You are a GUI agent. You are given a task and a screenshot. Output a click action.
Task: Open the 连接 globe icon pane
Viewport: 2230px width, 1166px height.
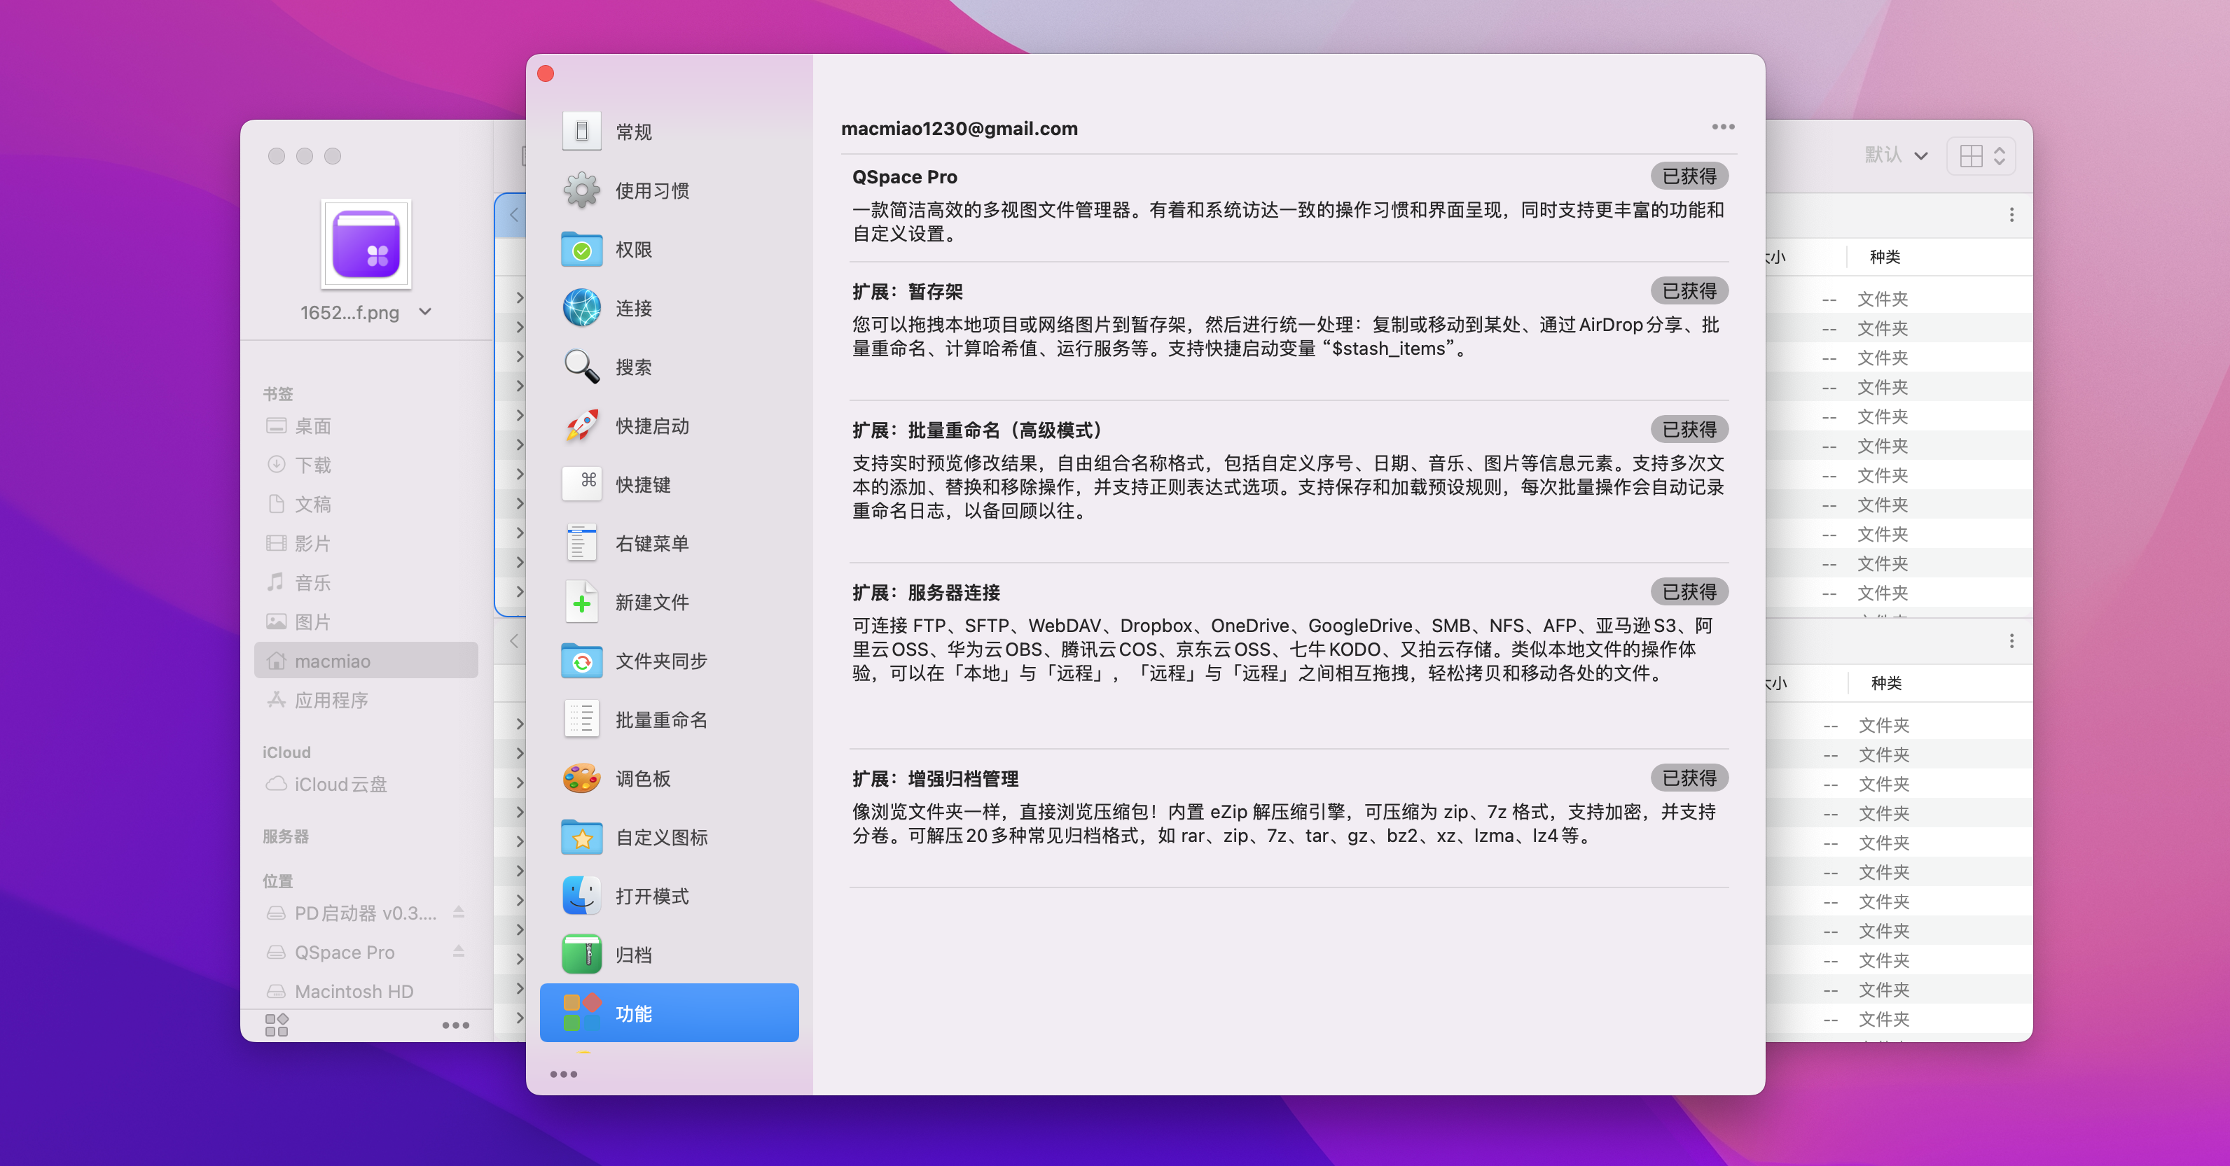[582, 308]
